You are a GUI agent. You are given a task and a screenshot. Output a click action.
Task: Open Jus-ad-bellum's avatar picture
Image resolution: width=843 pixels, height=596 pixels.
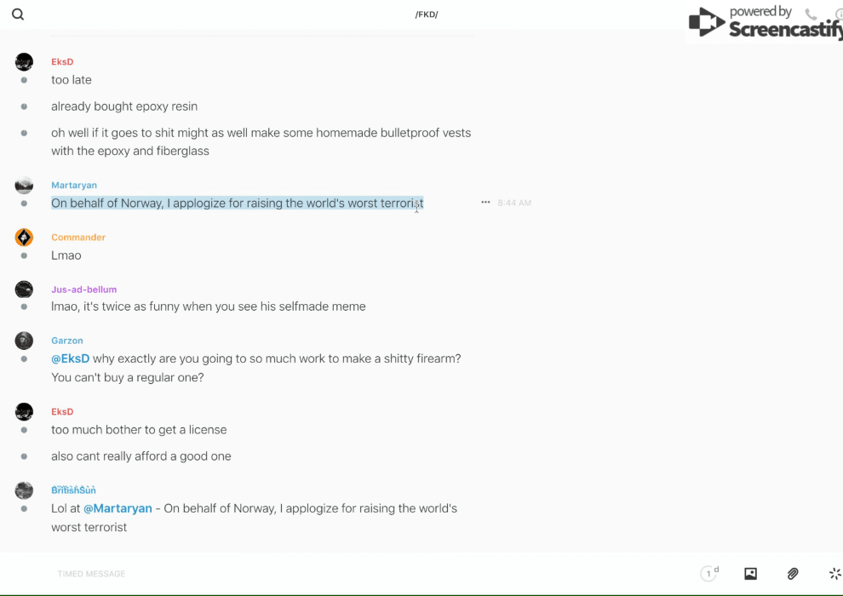pyautogui.click(x=24, y=289)
